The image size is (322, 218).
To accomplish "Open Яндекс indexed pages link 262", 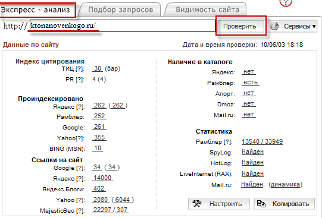I will [x=99, y=105].
